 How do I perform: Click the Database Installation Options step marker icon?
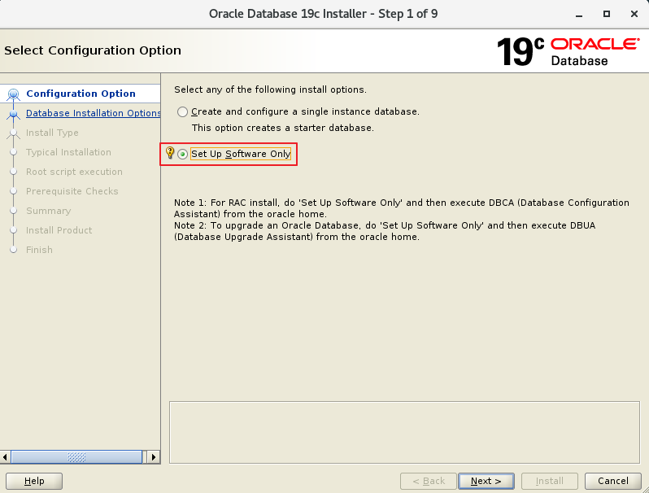pyautogui.click(x=13, y=114)
